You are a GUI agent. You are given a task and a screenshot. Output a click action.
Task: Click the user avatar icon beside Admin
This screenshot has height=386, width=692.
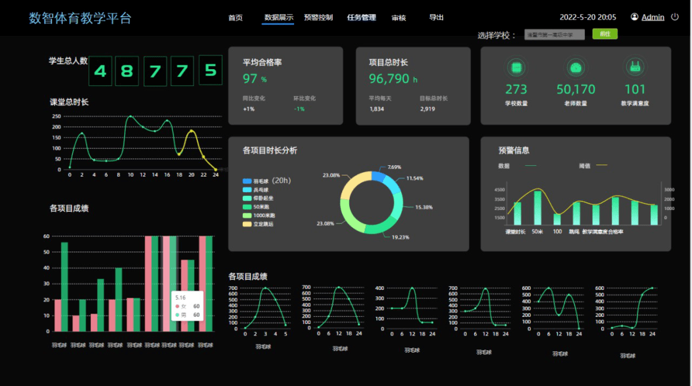(634, 17)
